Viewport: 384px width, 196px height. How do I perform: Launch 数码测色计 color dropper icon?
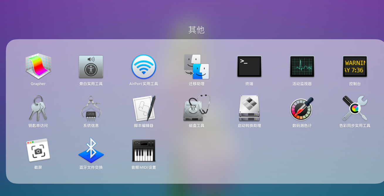pos(302,109)
